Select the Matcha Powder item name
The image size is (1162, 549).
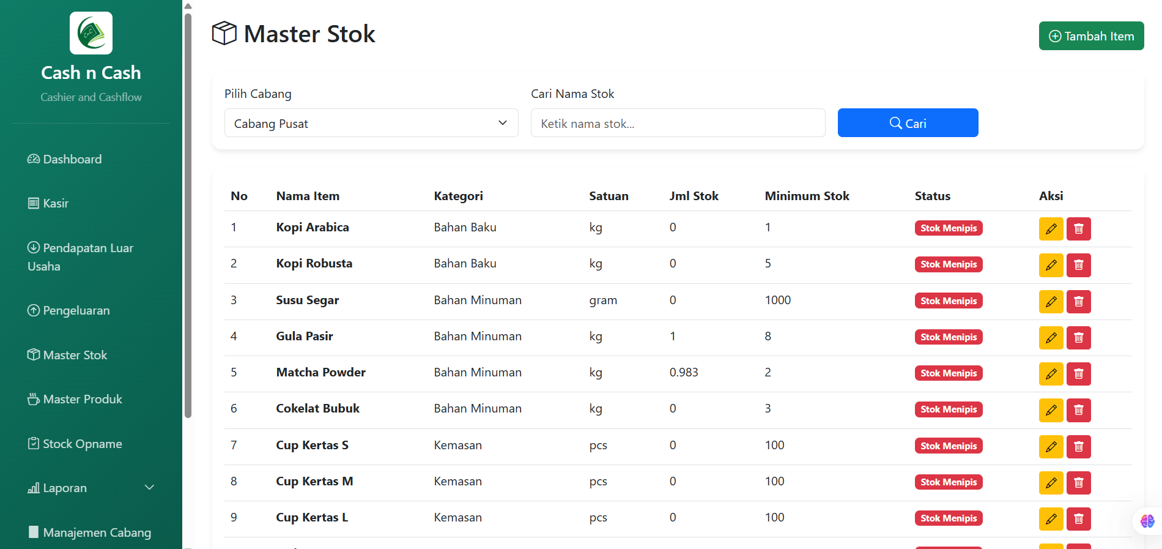[x=320, y=372]
